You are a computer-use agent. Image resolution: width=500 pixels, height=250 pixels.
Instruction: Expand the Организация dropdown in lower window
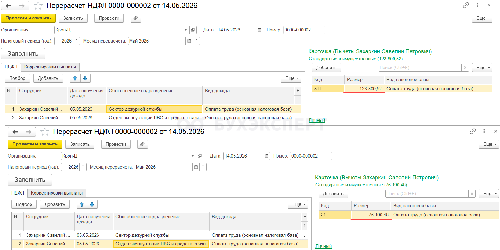tap(193, 156)
